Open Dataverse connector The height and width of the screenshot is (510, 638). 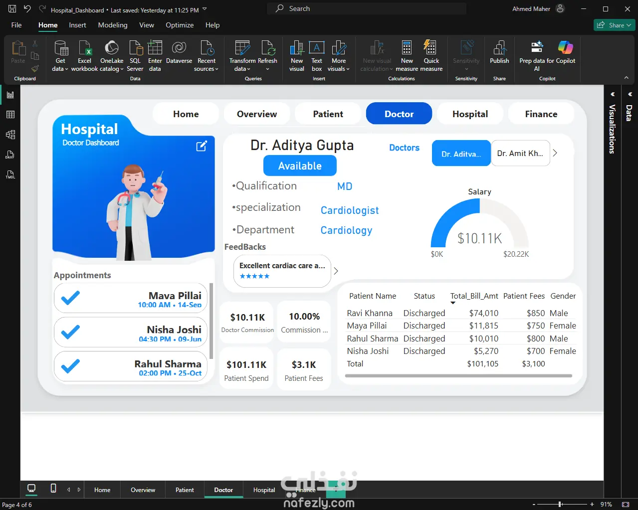(x=179, y=53)
